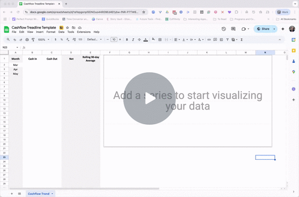Click the insert comment icon in toolbar
299x197 pixels.
pyautogui.click(x=215, y=39)
